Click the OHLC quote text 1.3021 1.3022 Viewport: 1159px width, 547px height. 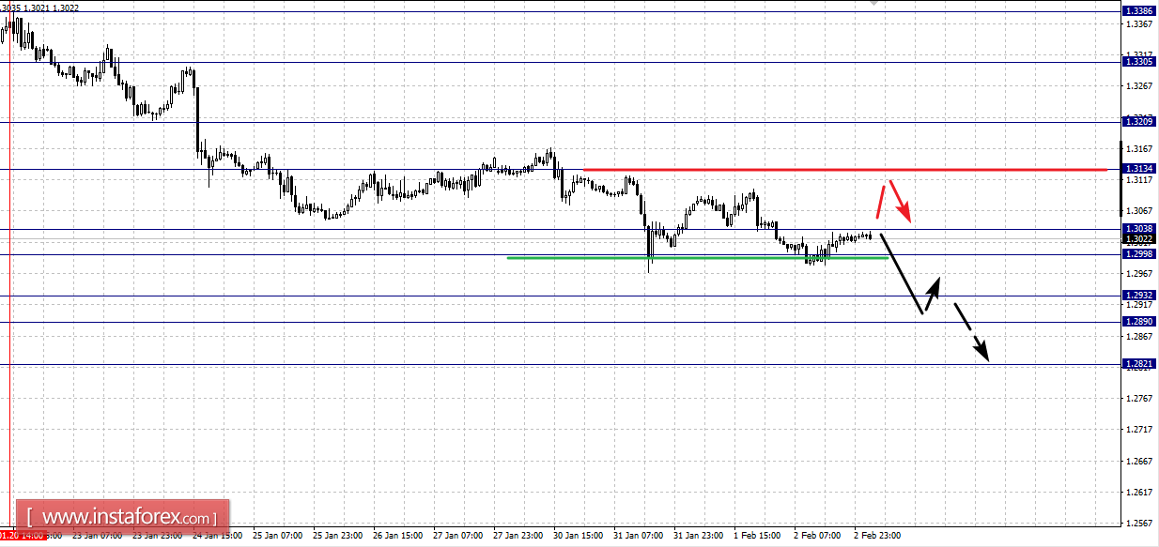click(52, 8)
